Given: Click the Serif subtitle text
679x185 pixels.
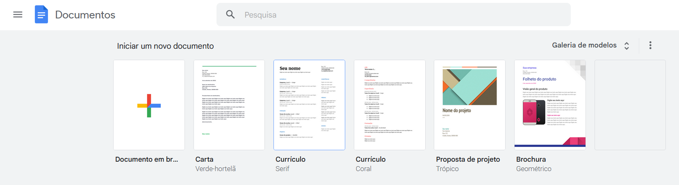Looking at the screenshot, I should coord(283,169).
